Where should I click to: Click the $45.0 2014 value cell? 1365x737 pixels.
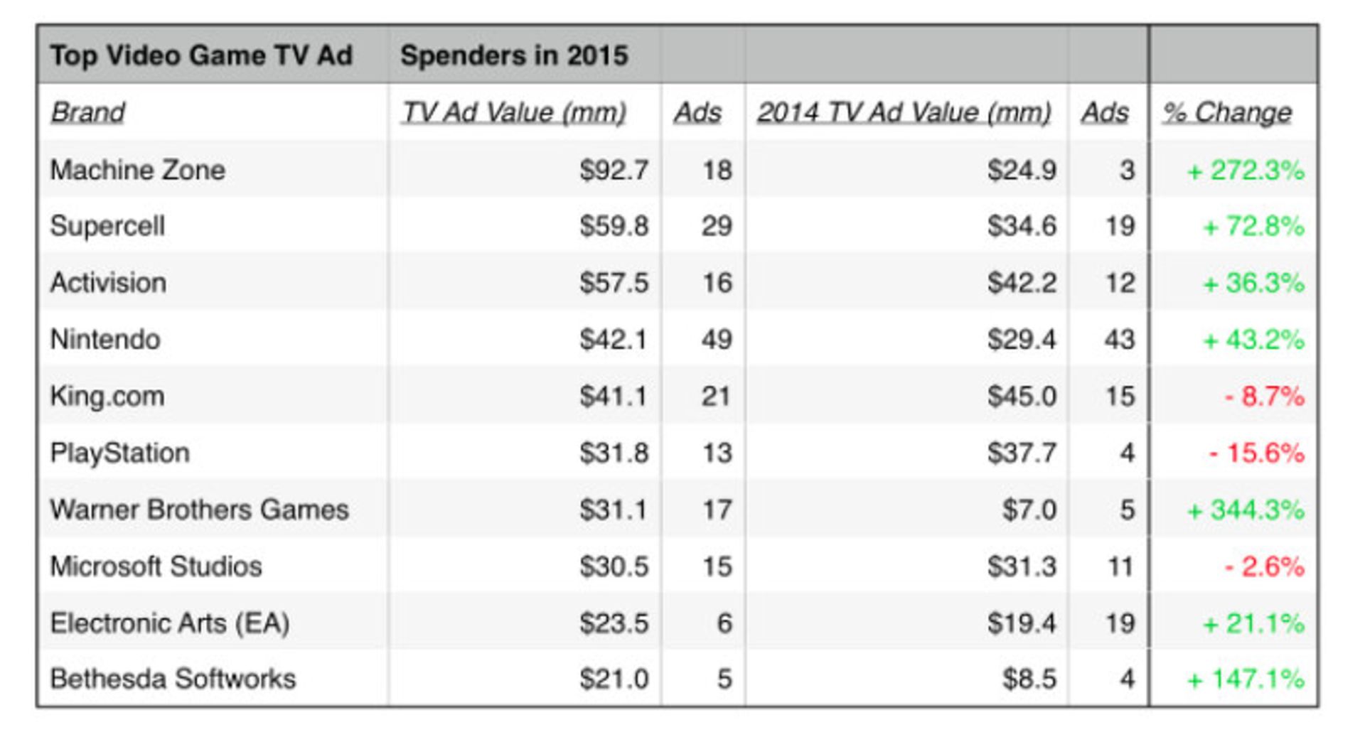click(x=1021, y=396)
